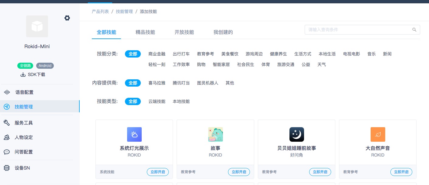The width and height of the screenshot is (429, 185).
Task: Click the 技能管理 compass icon
Action: tap(7, 107)
